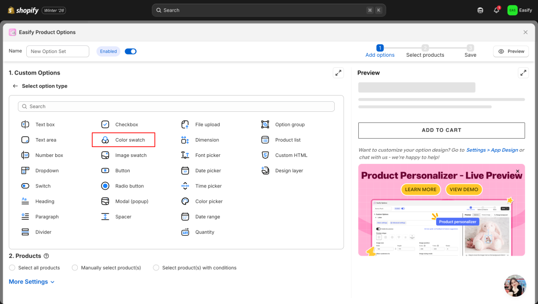Select the Design layer option icon

[x=265, y=171]
